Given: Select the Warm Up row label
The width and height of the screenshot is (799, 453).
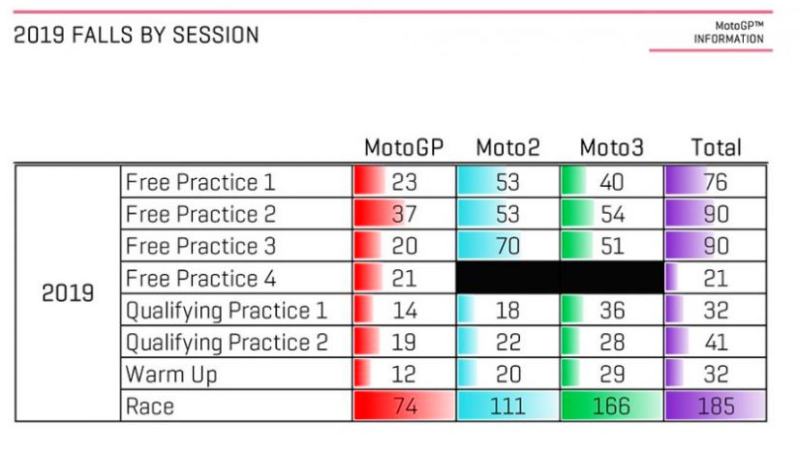Looking at the screenshot, I should click(171, 375).
